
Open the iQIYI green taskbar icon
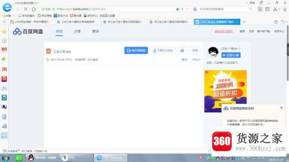coord(19,158)
